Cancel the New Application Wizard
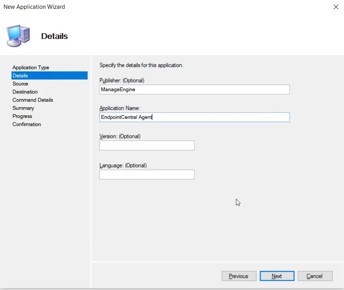The height and width of the screenshot is (290, 344). pyautogui.click(x=315, y=276)
